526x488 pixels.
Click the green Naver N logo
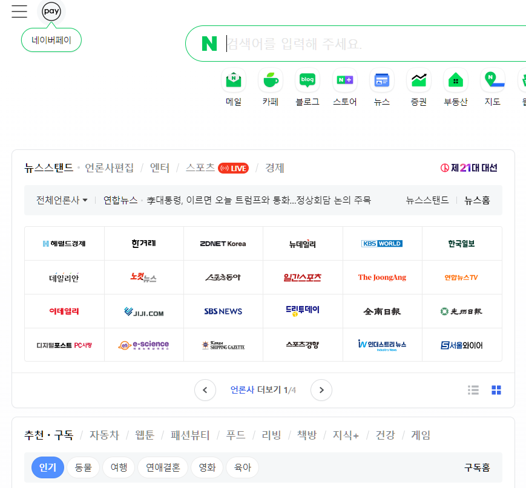209,44
